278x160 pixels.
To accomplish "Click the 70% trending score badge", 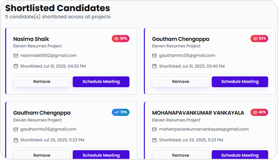I will click(121, 112).
